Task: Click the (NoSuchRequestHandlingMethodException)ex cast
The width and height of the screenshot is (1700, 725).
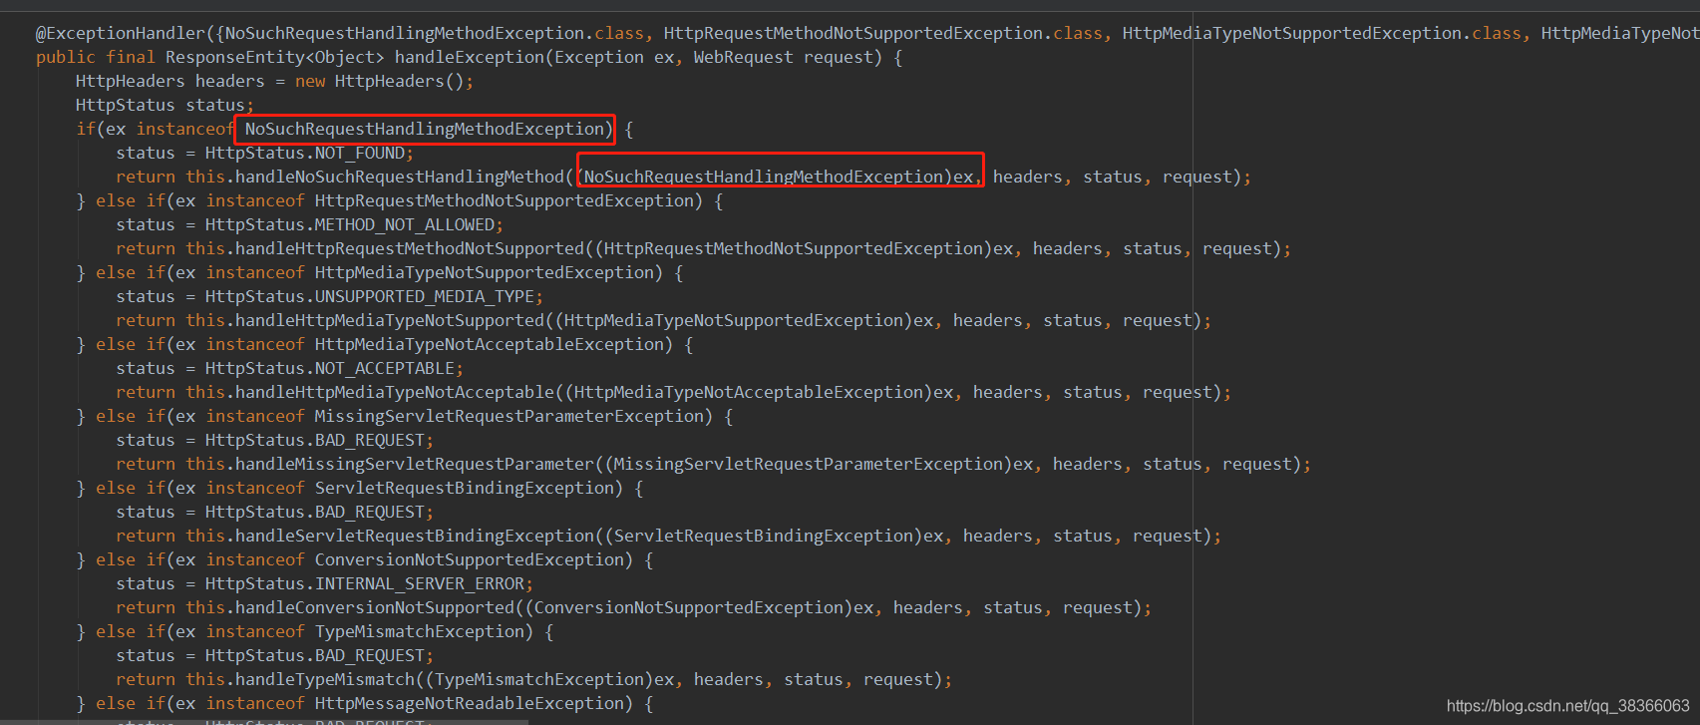Action: [775, 178]
